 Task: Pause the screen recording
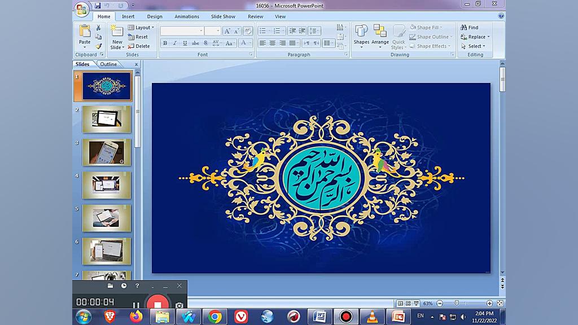(136, 305)
